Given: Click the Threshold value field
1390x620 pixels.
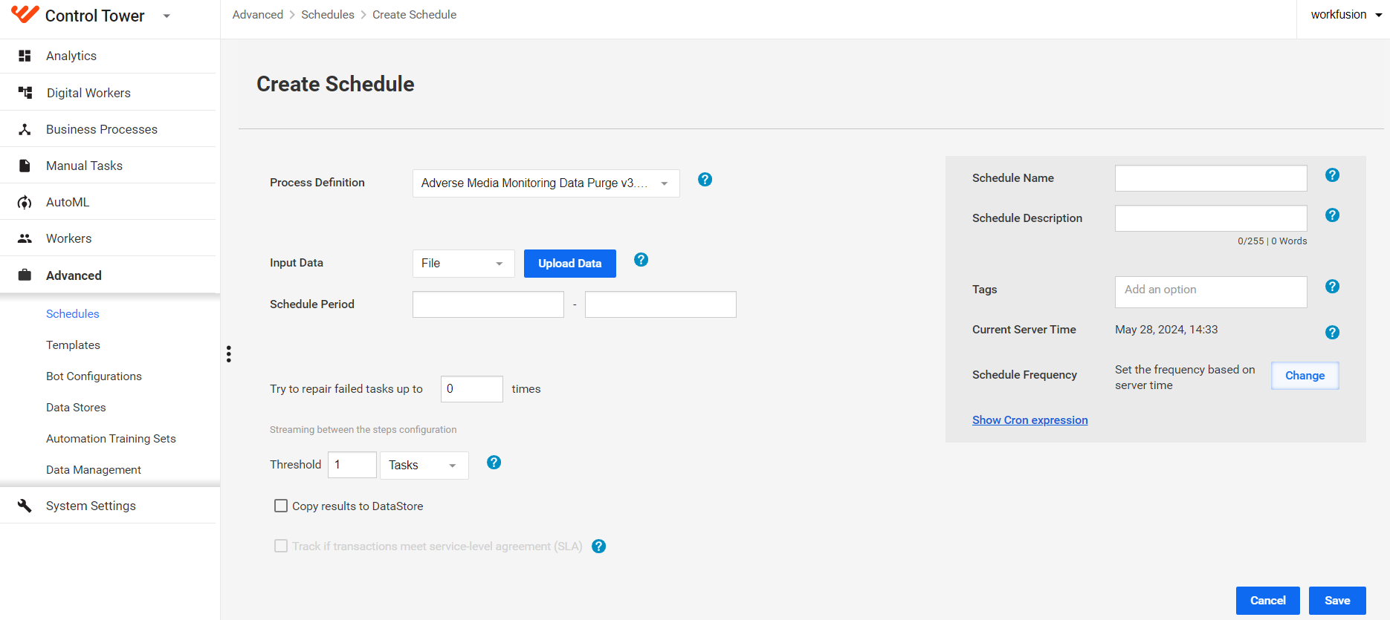Looking at the screenshot, I should tap(352, 465).
